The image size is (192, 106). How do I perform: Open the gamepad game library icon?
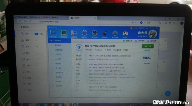pos(125,34)
